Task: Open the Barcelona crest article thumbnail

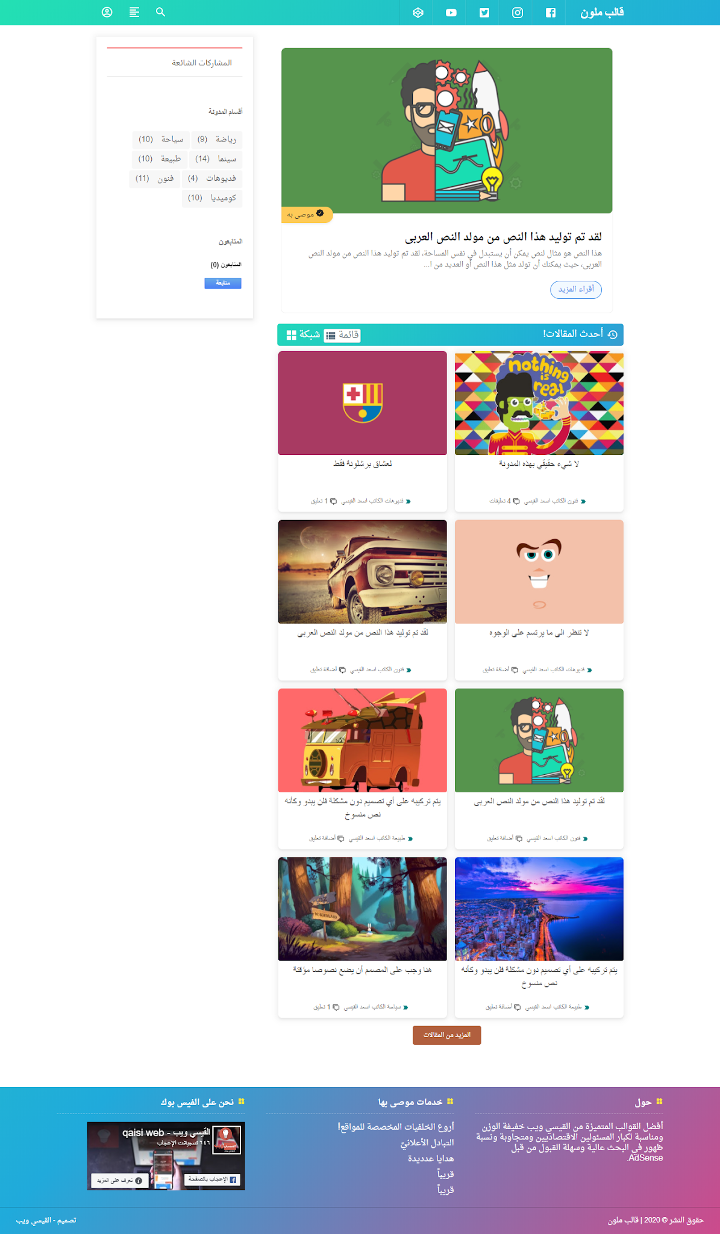Action: click(363, 403)
